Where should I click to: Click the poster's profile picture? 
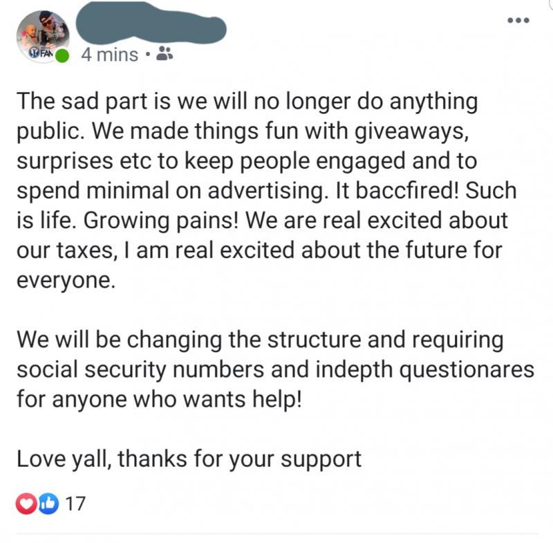tap(43, 37)
